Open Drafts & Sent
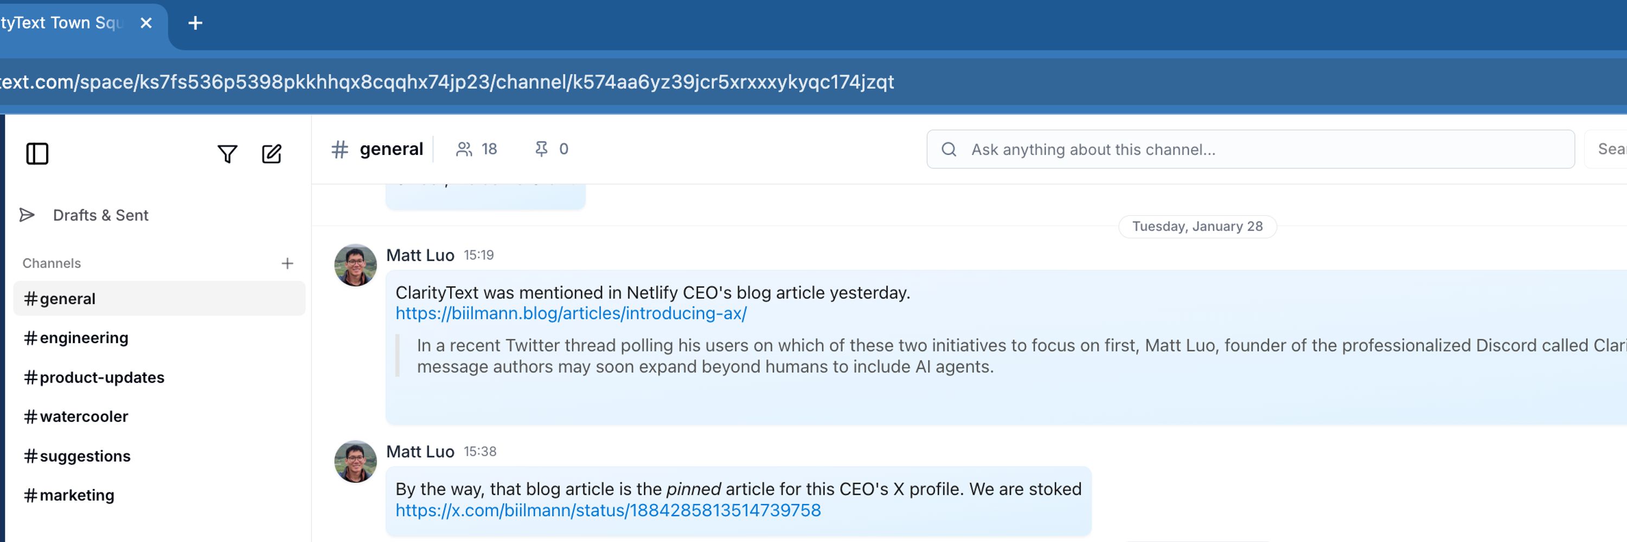The height and width of the screenshot is (542, 1627). click(x=100, y=215)
